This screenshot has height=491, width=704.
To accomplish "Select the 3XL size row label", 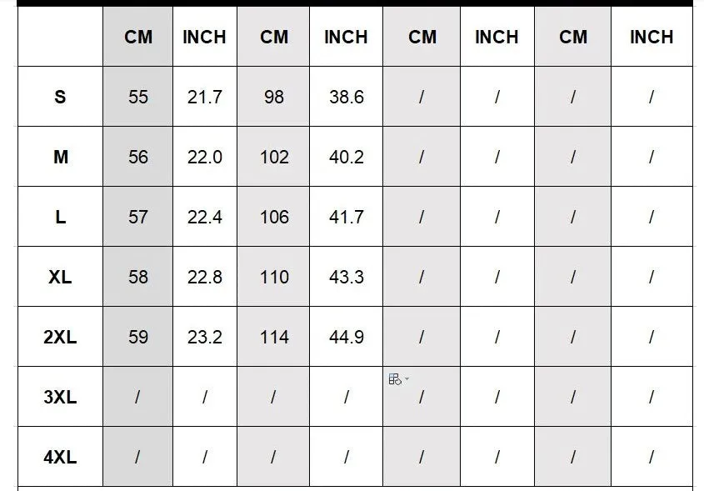I will click(x=60, y=397).
